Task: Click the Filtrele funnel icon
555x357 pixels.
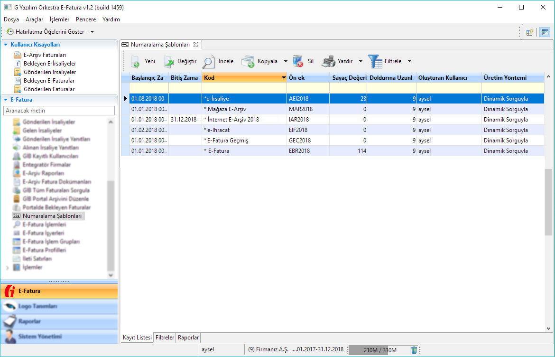Action: click(375, 62)
